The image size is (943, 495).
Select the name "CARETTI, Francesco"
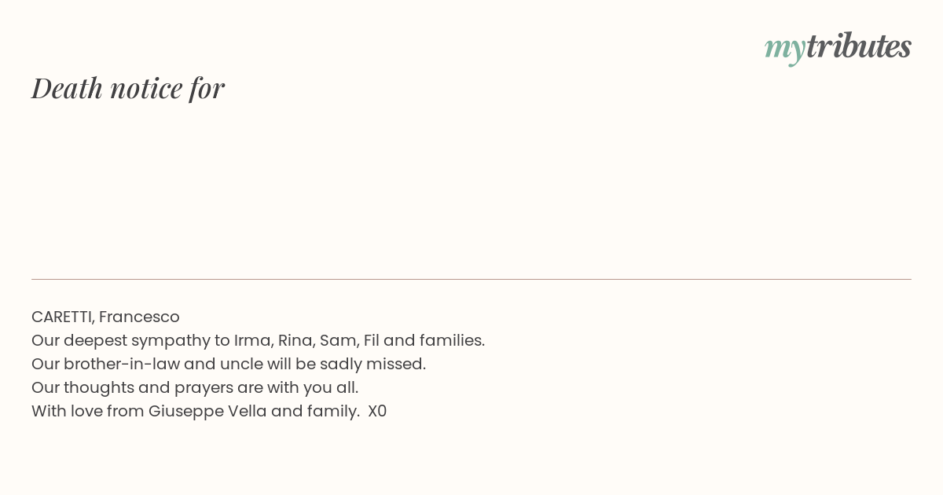click(x=105, y=317)
